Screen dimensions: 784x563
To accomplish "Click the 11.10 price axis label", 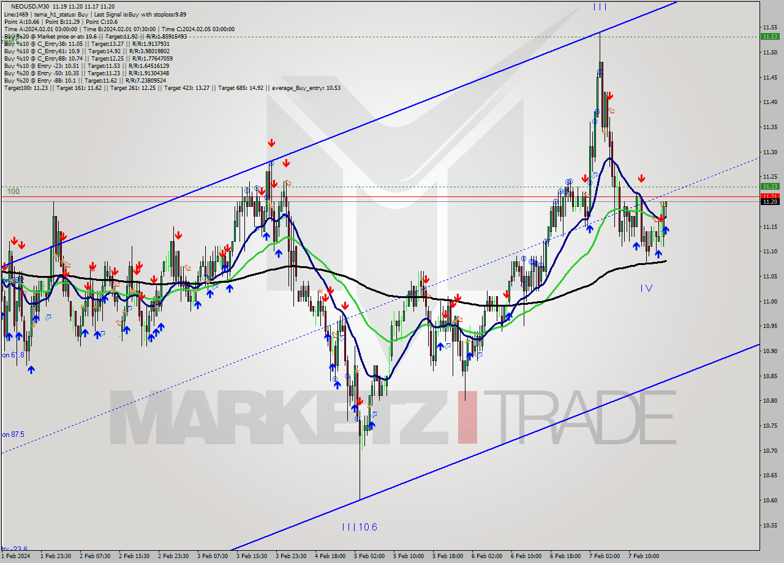I will pos(770,251).
